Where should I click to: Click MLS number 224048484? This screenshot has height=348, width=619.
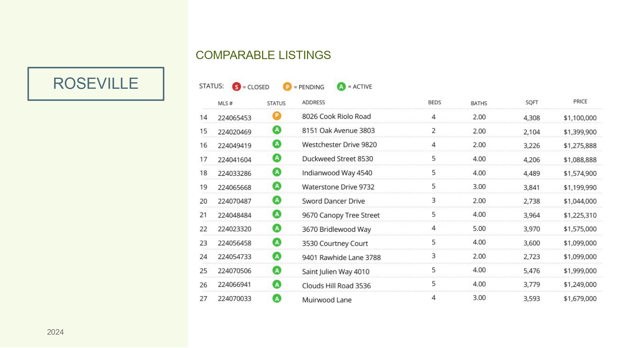[235, 215]
